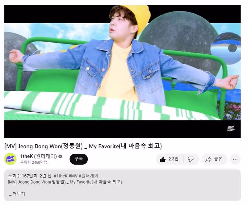Screen dimensions: 248x205
Task: Open the #1theK hashtag
Action: pyautogui.click(x=61, y=176)
